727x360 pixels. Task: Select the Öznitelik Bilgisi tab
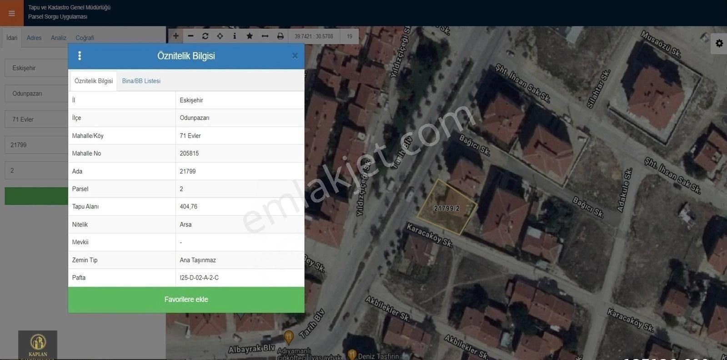[94, 81]
